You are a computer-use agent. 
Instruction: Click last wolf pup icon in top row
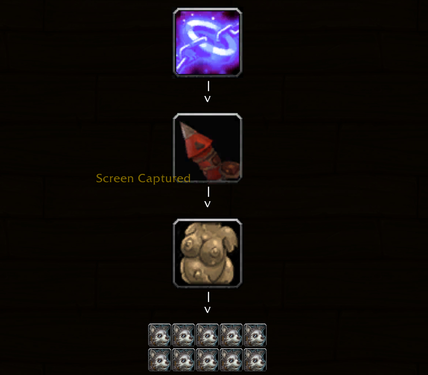255,335
